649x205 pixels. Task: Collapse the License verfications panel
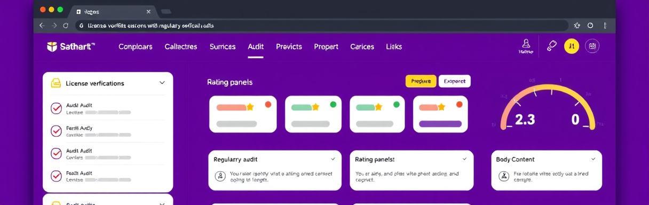click(162, 83)
